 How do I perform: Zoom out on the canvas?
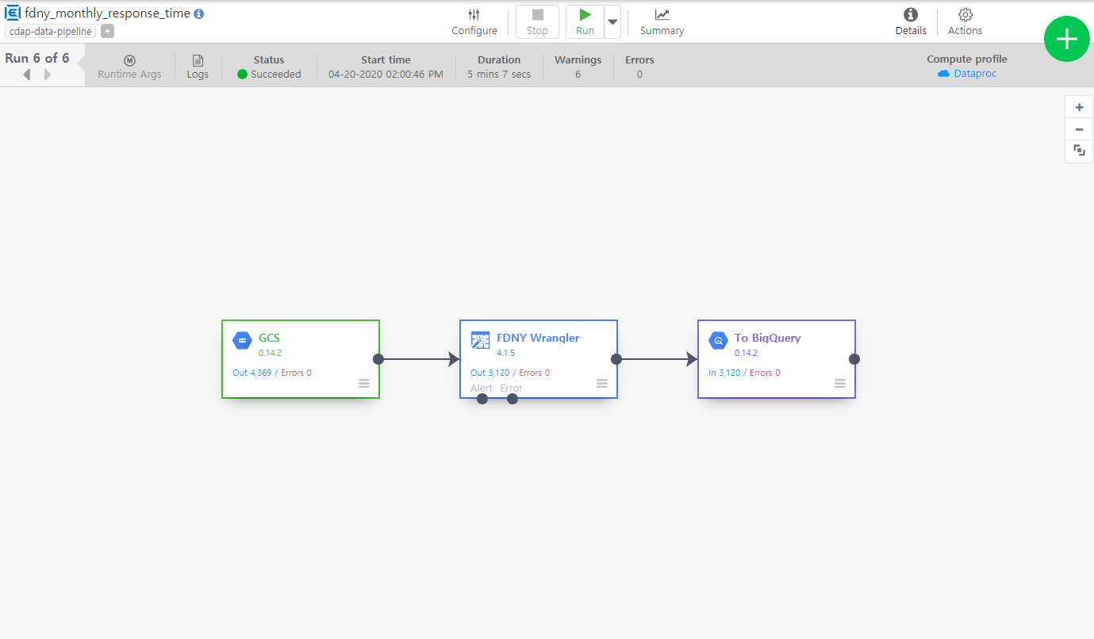tap(1079, 129)
